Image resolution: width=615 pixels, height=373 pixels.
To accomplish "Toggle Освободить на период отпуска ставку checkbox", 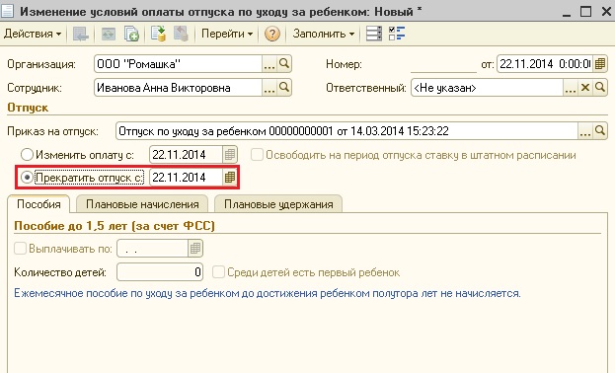I will (x=257, y=155).
